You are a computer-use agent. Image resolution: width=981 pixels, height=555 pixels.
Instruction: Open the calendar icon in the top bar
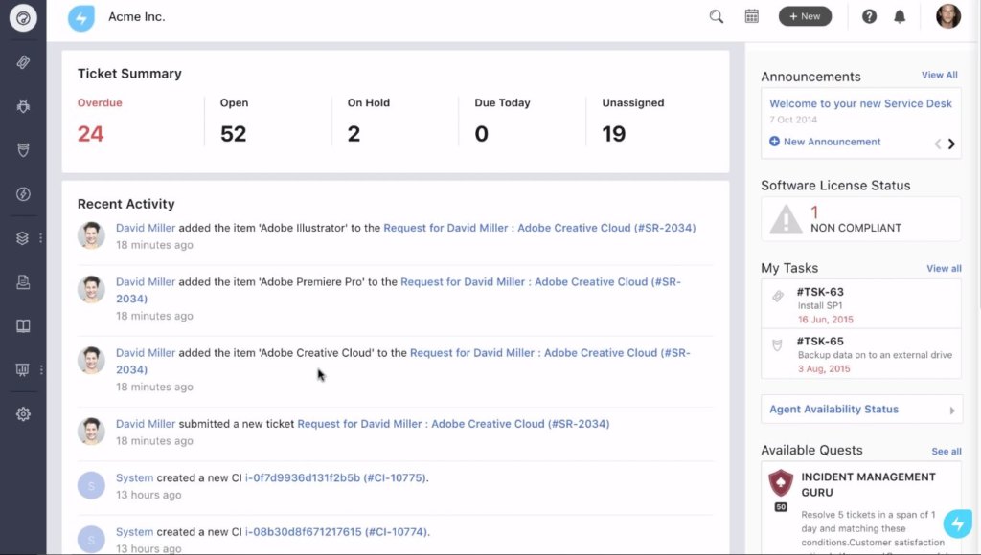pyautogui.click(x=752, y=16)
